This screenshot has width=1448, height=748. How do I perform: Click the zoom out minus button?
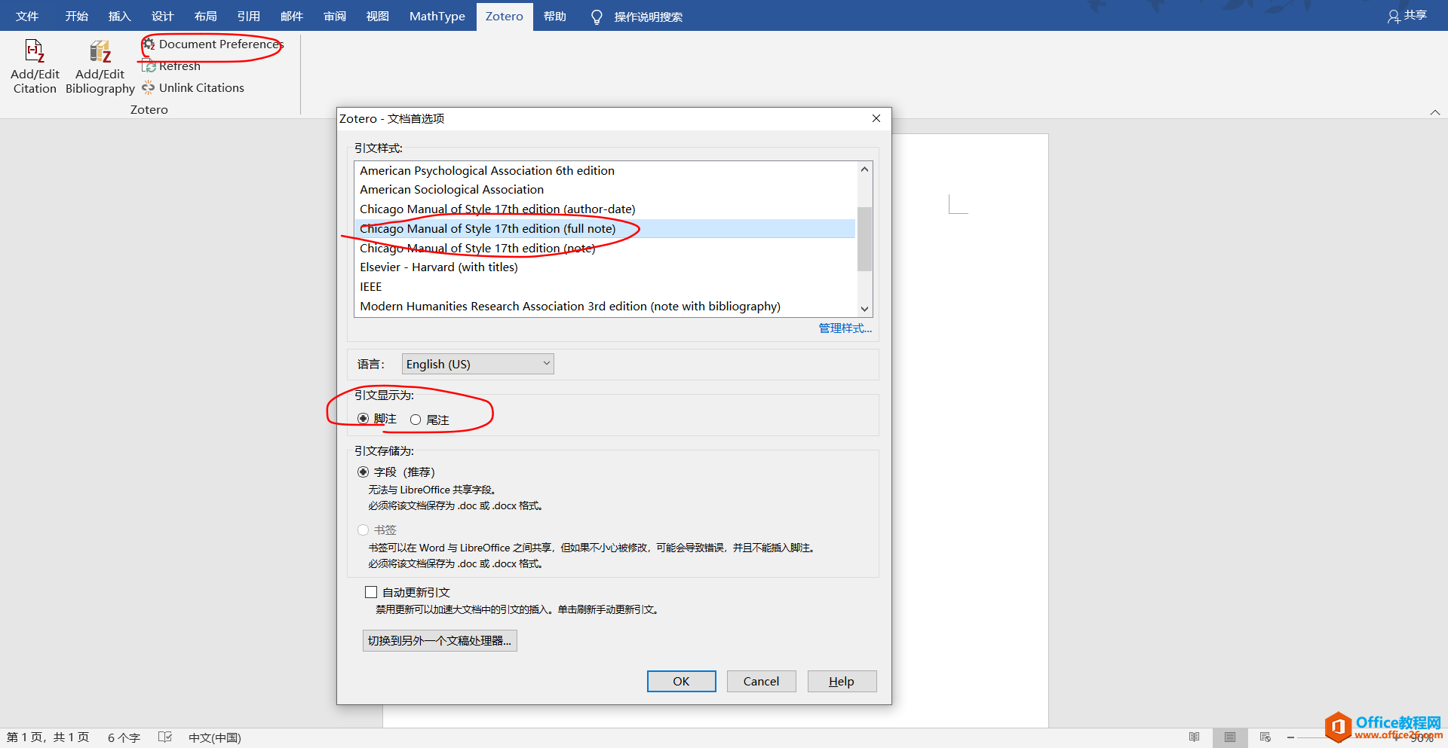point(1291,737)
